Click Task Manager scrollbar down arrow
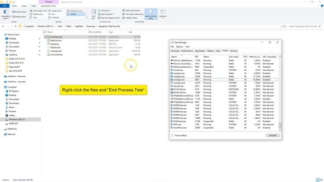Image resolution: width=324 pixels, height=182 pixels. [280, 130]
